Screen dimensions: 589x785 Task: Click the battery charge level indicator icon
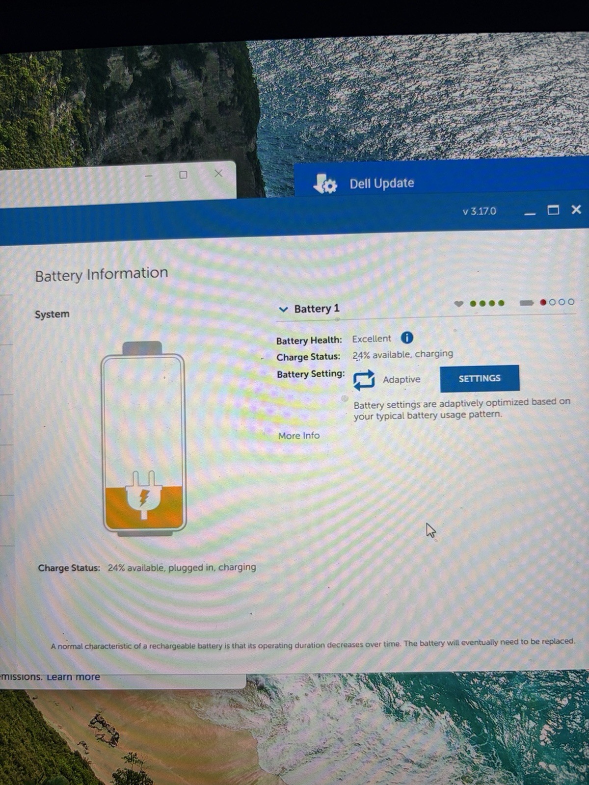527,303
